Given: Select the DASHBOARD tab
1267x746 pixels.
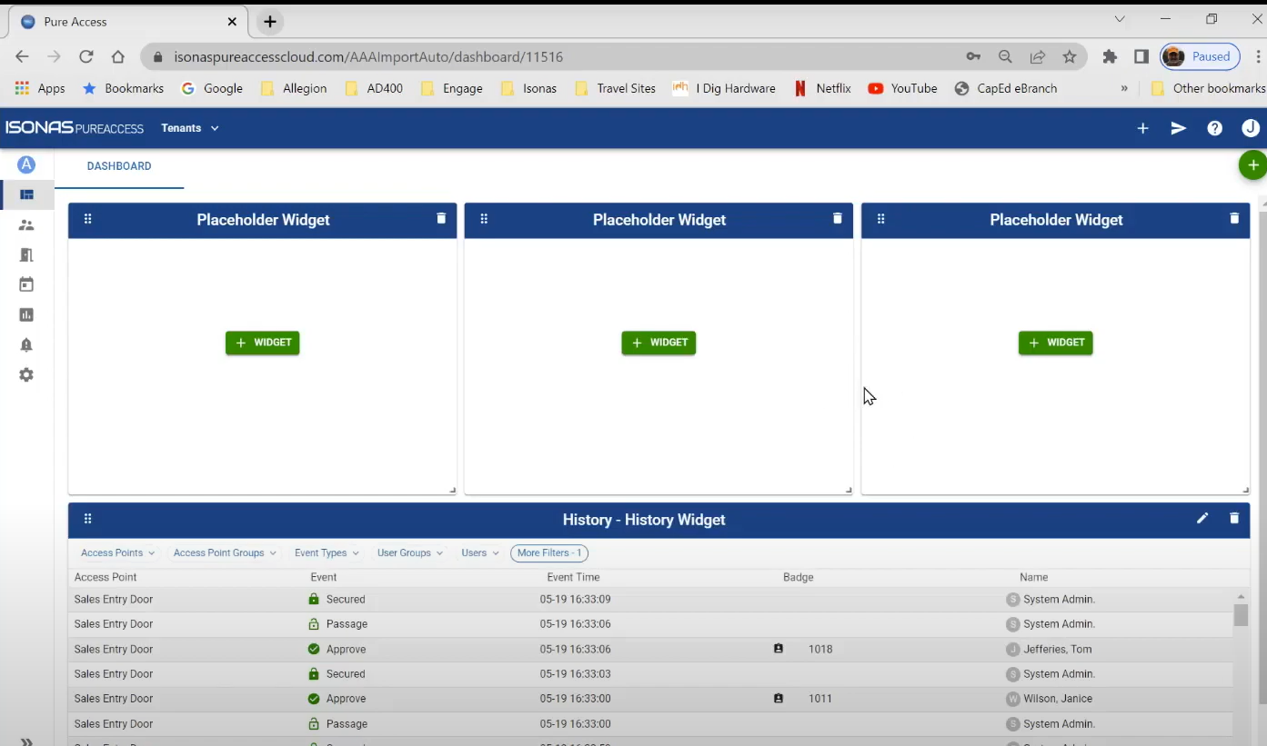Looking at the screenshot, I should (119, 166).
